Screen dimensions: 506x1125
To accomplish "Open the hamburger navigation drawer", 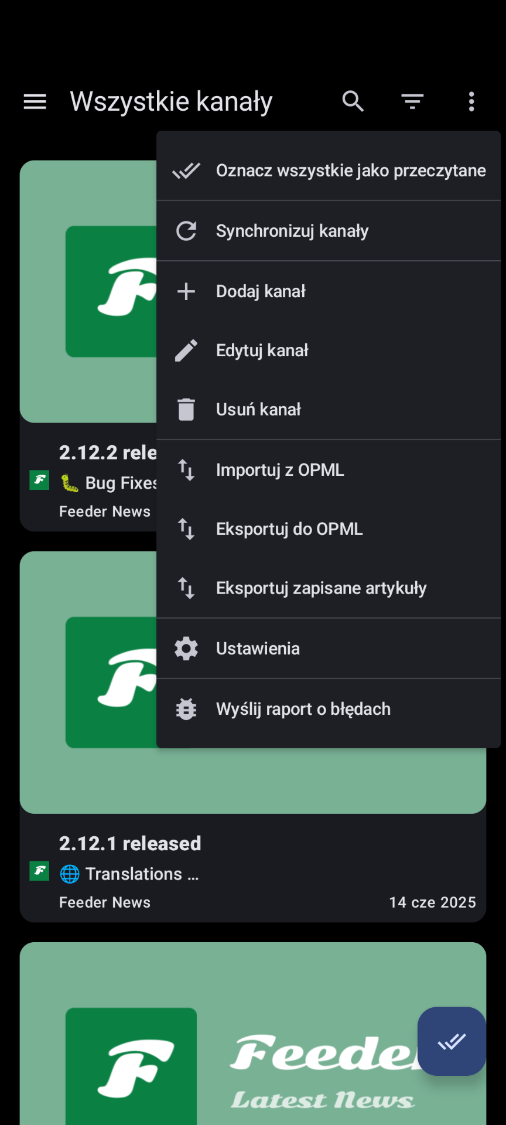I will [x=35, y=102].
